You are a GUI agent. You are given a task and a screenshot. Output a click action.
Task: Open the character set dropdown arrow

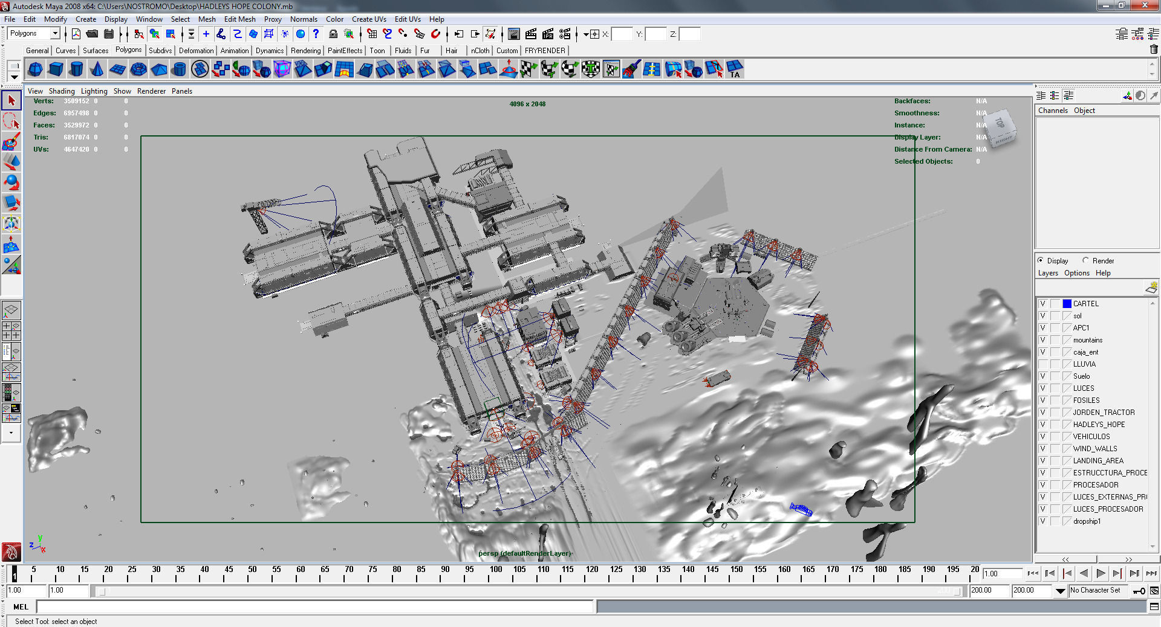pyautogui.click(x=1060, y=591)
